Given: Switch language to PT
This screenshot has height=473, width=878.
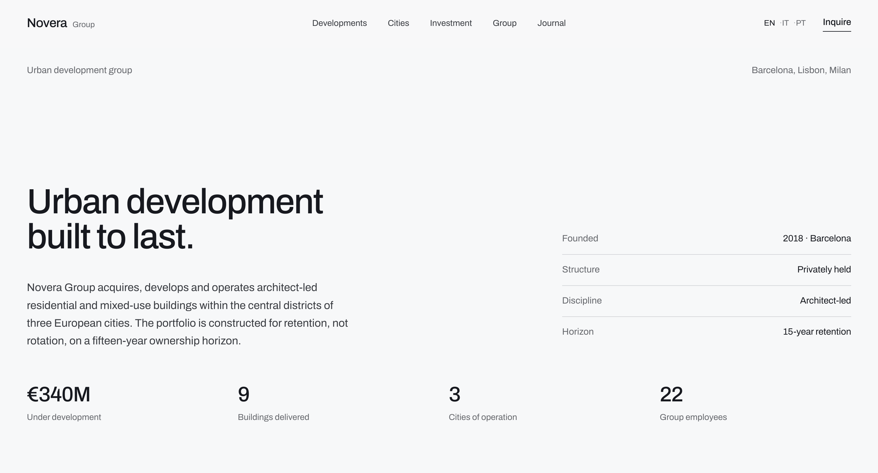Looking at the screenshot, I should 801,23.
